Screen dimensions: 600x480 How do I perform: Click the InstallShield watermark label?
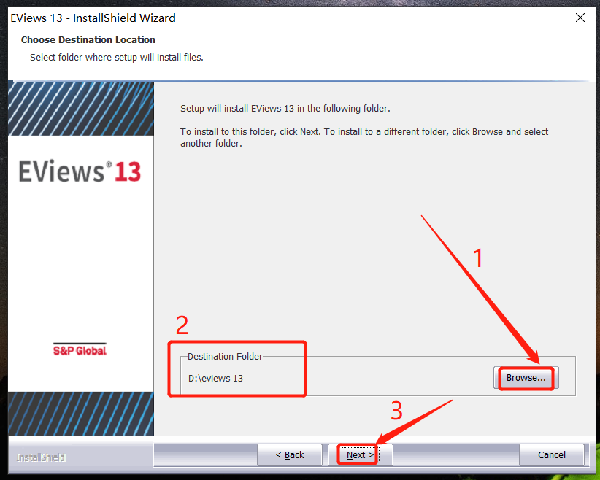click(x=40, y=457)
